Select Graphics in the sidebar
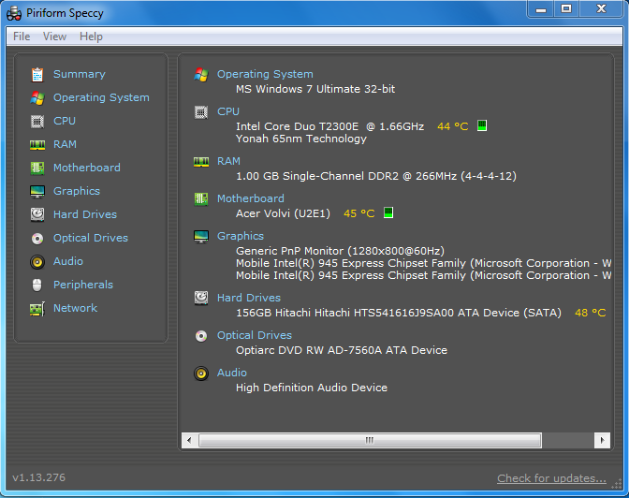This screenshot has width=629, height=498. click(77, 191)
